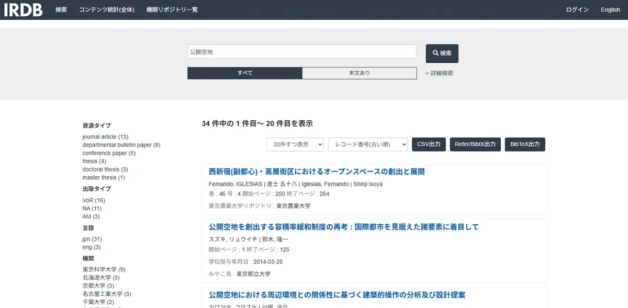Open the 20件ずつ表示 dropdown
This screenshot has width=628, height=308.
click(x=296, y=144)
